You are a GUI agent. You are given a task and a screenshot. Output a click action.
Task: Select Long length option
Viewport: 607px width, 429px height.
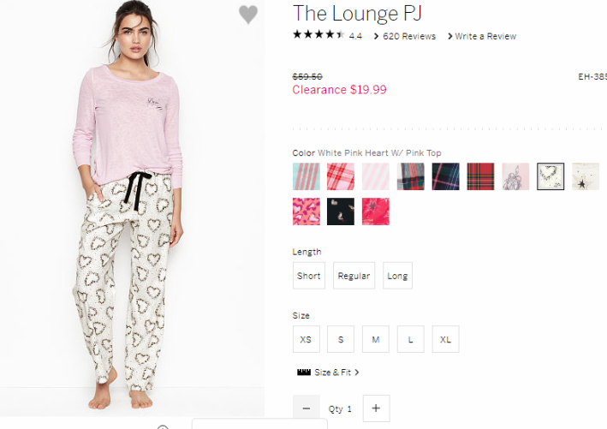(397, 276)
